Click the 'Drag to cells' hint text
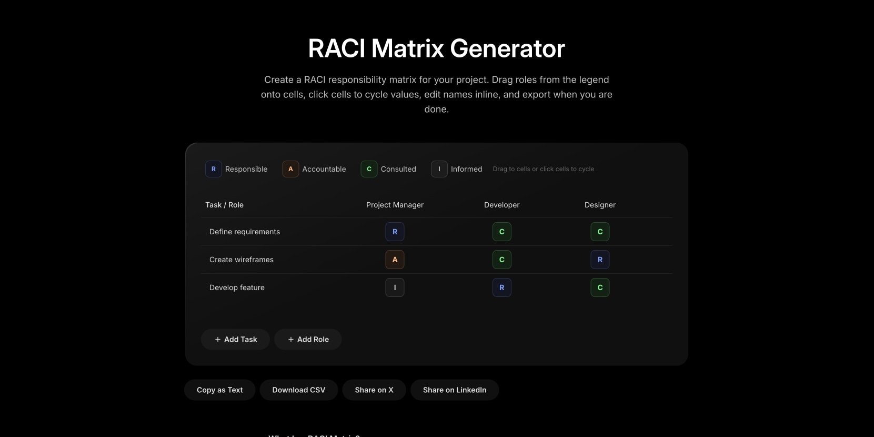The height and width of the screenshot is (437, 874). coord(543,169)
